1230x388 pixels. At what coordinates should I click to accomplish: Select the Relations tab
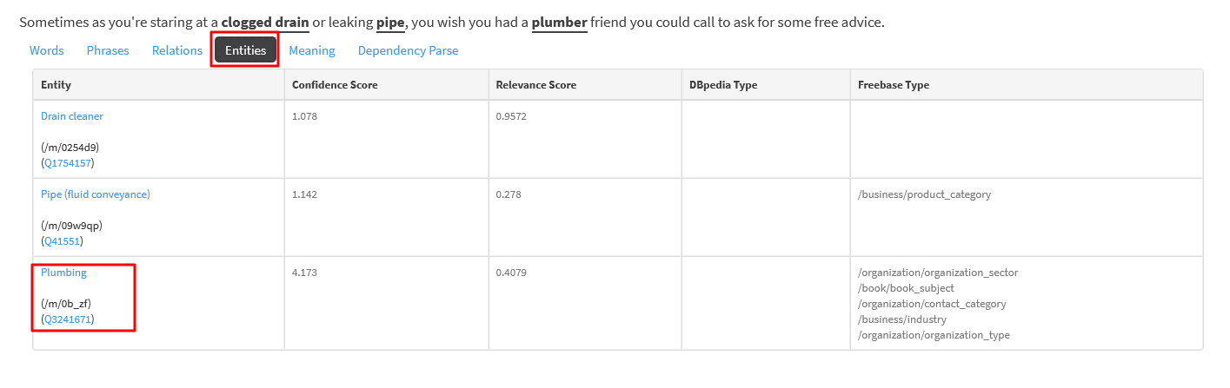click(x=177, y=50)
